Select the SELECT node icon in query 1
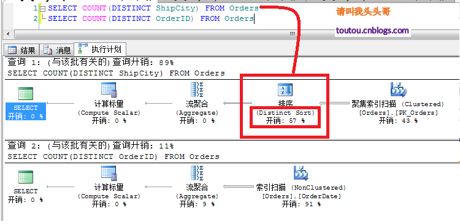The width and height of the screenshot is (460, 224). click(x=26, y=94)
